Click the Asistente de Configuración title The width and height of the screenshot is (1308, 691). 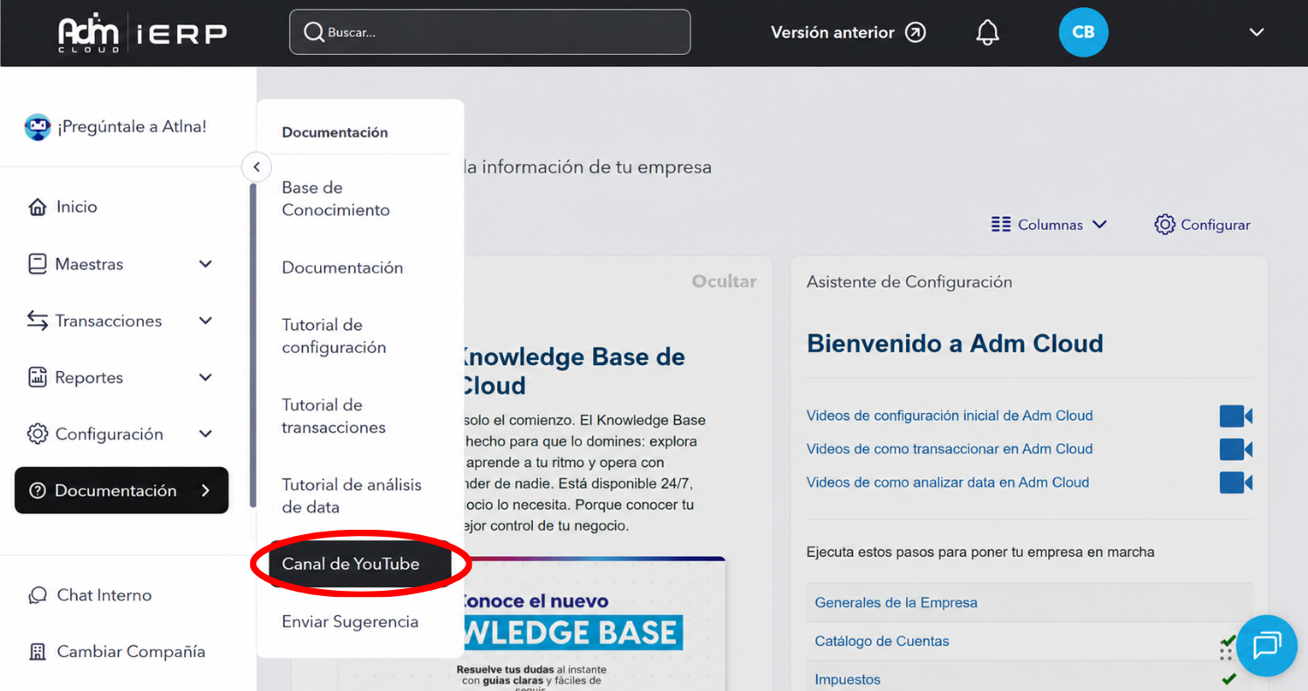(x=909, y=282)
